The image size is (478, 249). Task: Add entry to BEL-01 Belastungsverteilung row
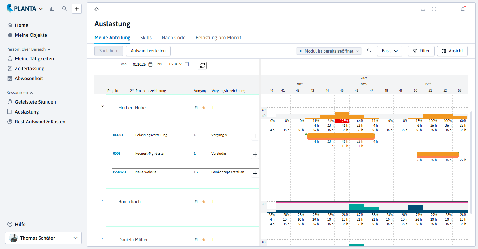coord(255,136)
